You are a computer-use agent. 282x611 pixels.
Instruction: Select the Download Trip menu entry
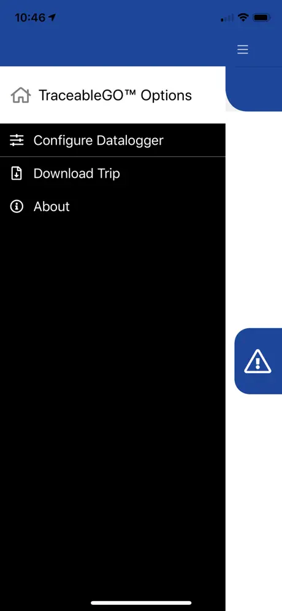[x=113, y=174]
